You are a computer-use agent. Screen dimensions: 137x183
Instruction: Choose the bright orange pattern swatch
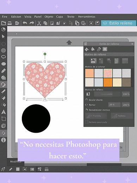108,82
